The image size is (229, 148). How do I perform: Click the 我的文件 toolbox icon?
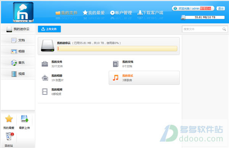45,64
